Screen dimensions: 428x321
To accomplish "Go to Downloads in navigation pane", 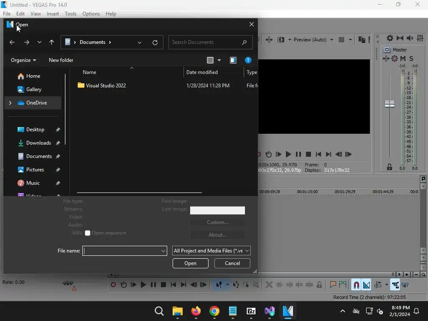I will 38,143.
